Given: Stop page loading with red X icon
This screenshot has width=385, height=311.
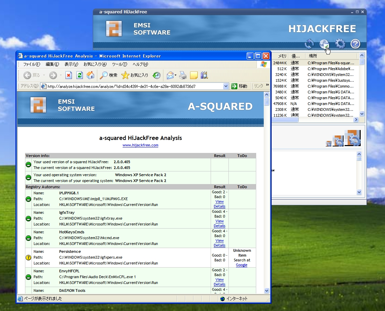Looking at the screenshot, I should coord(69,75).
